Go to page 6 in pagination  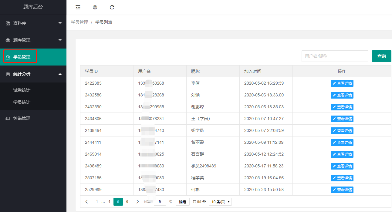127,202
